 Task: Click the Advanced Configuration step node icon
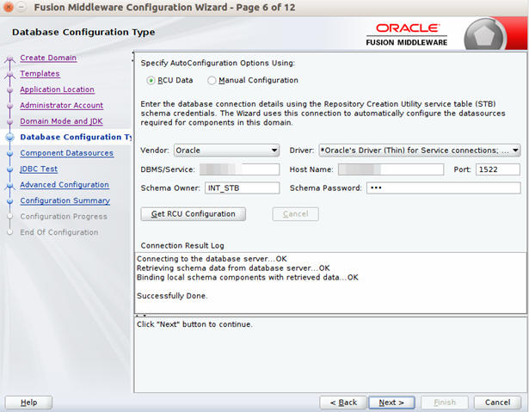click(9, 185)
